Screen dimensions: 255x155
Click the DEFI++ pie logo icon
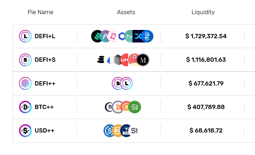coord(25,83)
